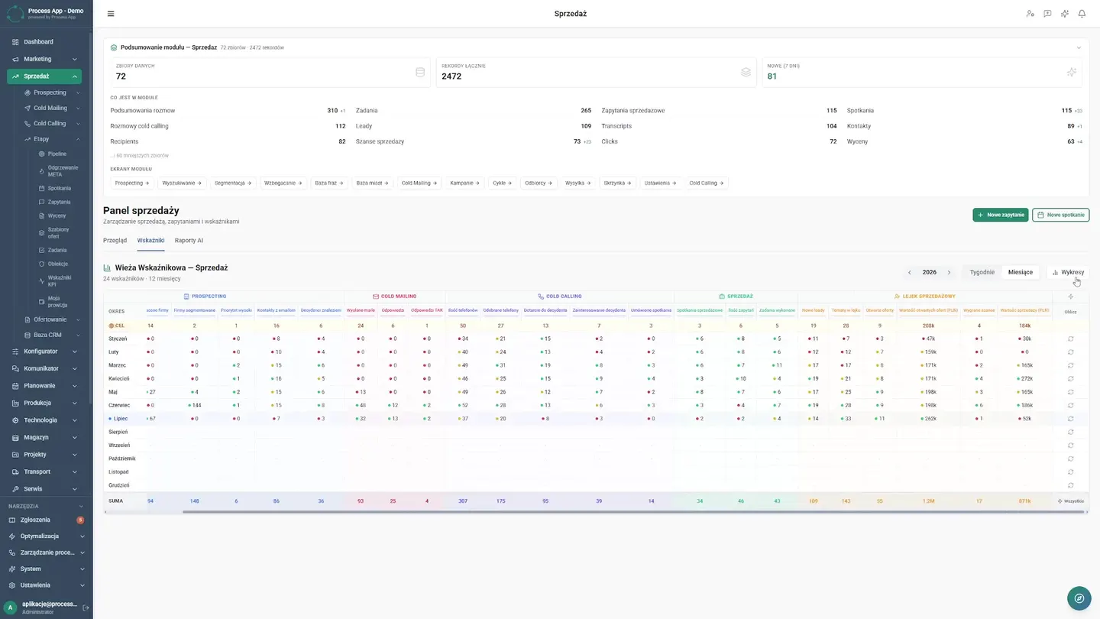1100x619 pixels.
Task: Open the Skrzynka module screen chip
Action: [x=617, y=183]
